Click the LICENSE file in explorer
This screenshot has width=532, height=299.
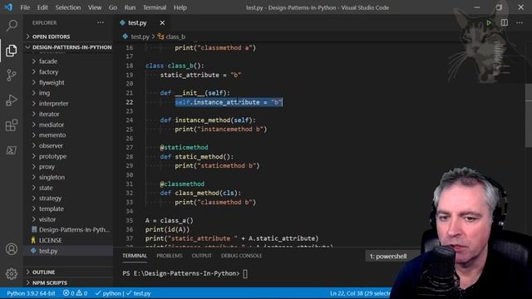tap(50, 240)
